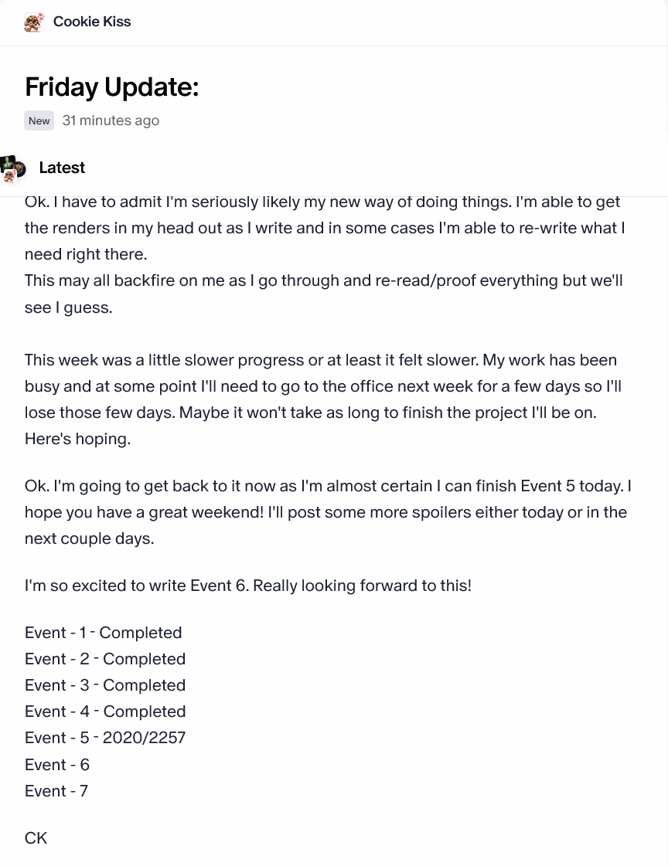Click the Cookie Kiss avatar icon
Screen dimensions: 668x866
pyautogui.click(x=34, y=22)
